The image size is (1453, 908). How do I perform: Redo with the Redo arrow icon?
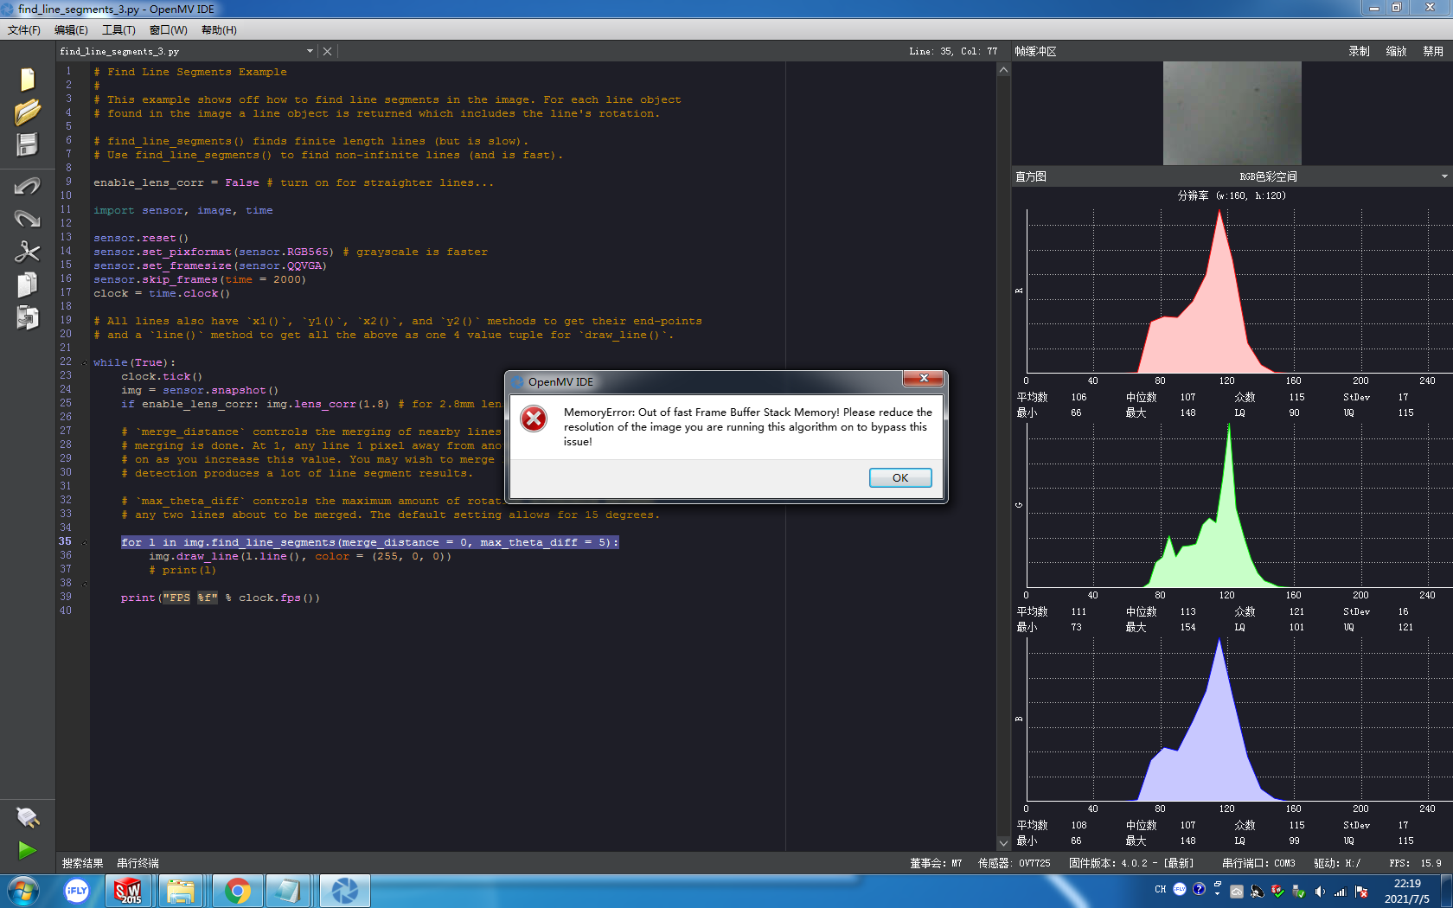[27, 218]
